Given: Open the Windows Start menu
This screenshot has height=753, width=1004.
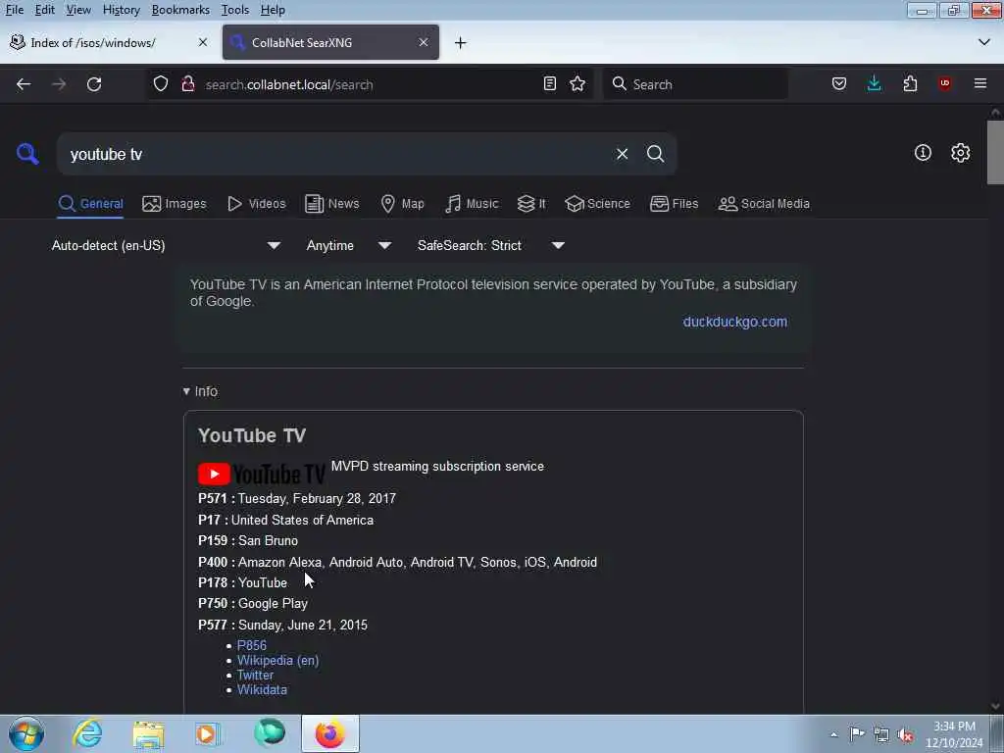Looking at the screenshot, I should pyautogui.click(x=26, y=733).
